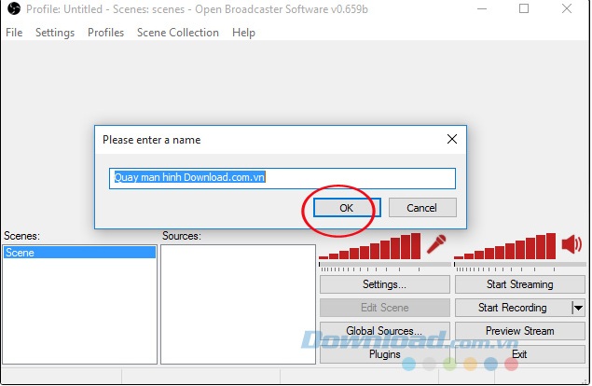592x386 pixels.
Task: Open the Help menu
Action: [x=243, y=33]
